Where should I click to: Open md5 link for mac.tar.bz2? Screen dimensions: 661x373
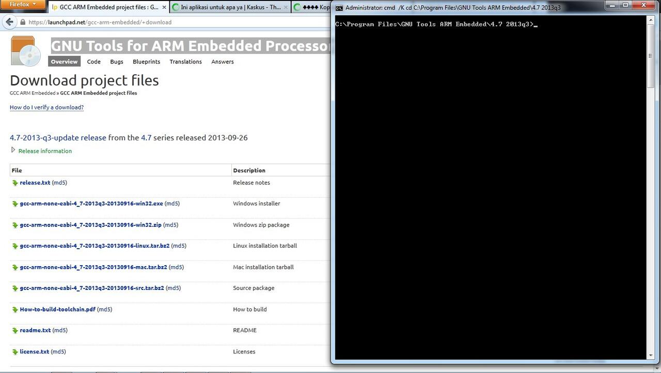click(177, 267)
